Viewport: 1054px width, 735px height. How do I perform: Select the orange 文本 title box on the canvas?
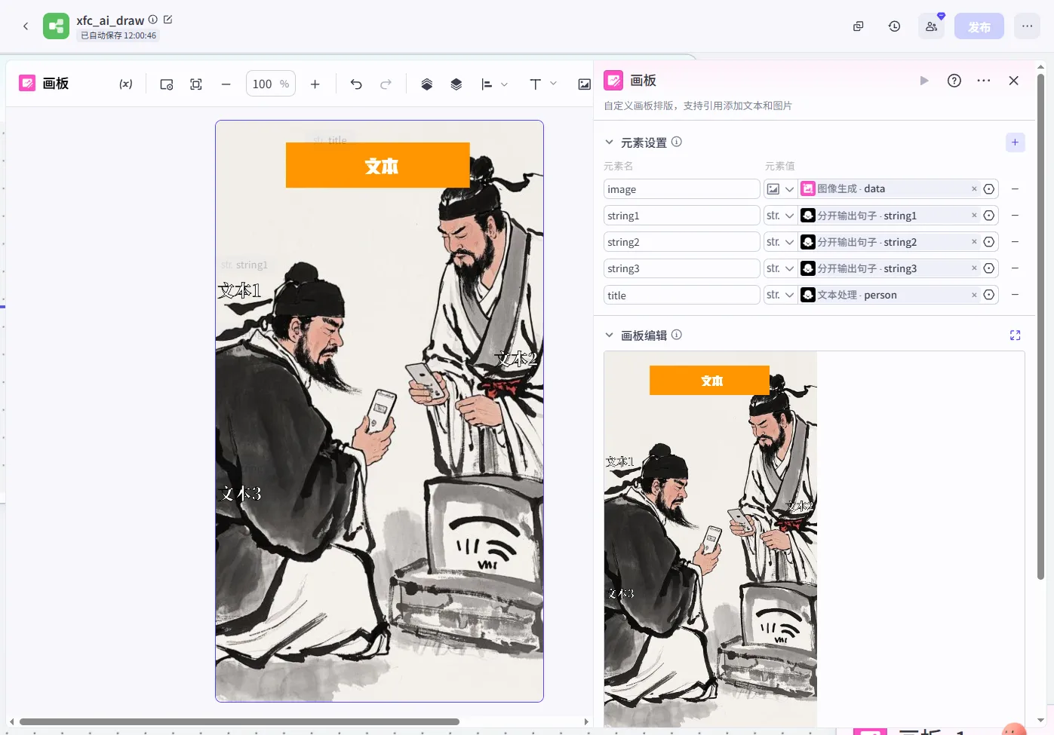pos(378,165)
